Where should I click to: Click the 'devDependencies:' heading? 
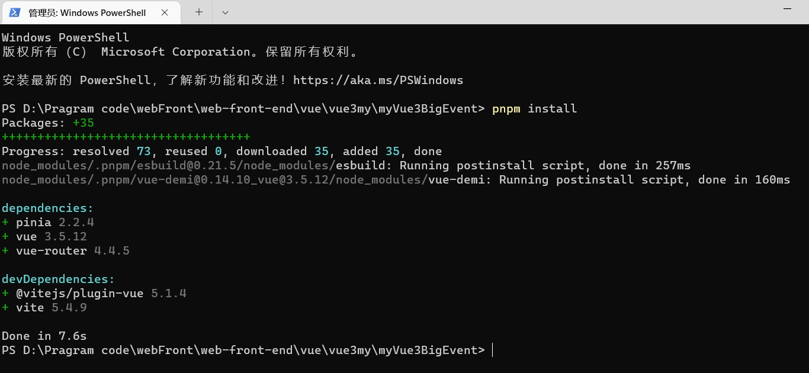pyautogui.click(x=58, y=279)
